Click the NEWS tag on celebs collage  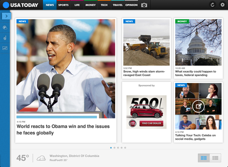181,85
